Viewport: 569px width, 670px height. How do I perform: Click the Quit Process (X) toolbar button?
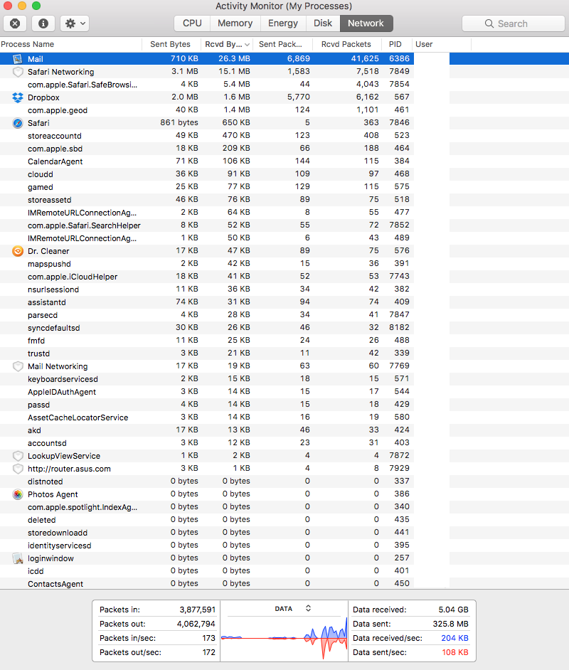15,23
